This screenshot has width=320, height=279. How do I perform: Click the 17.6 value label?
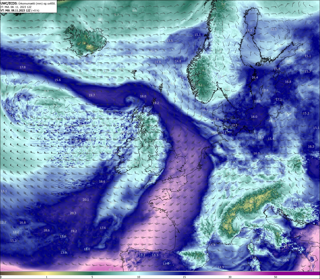tap(103, 228)
